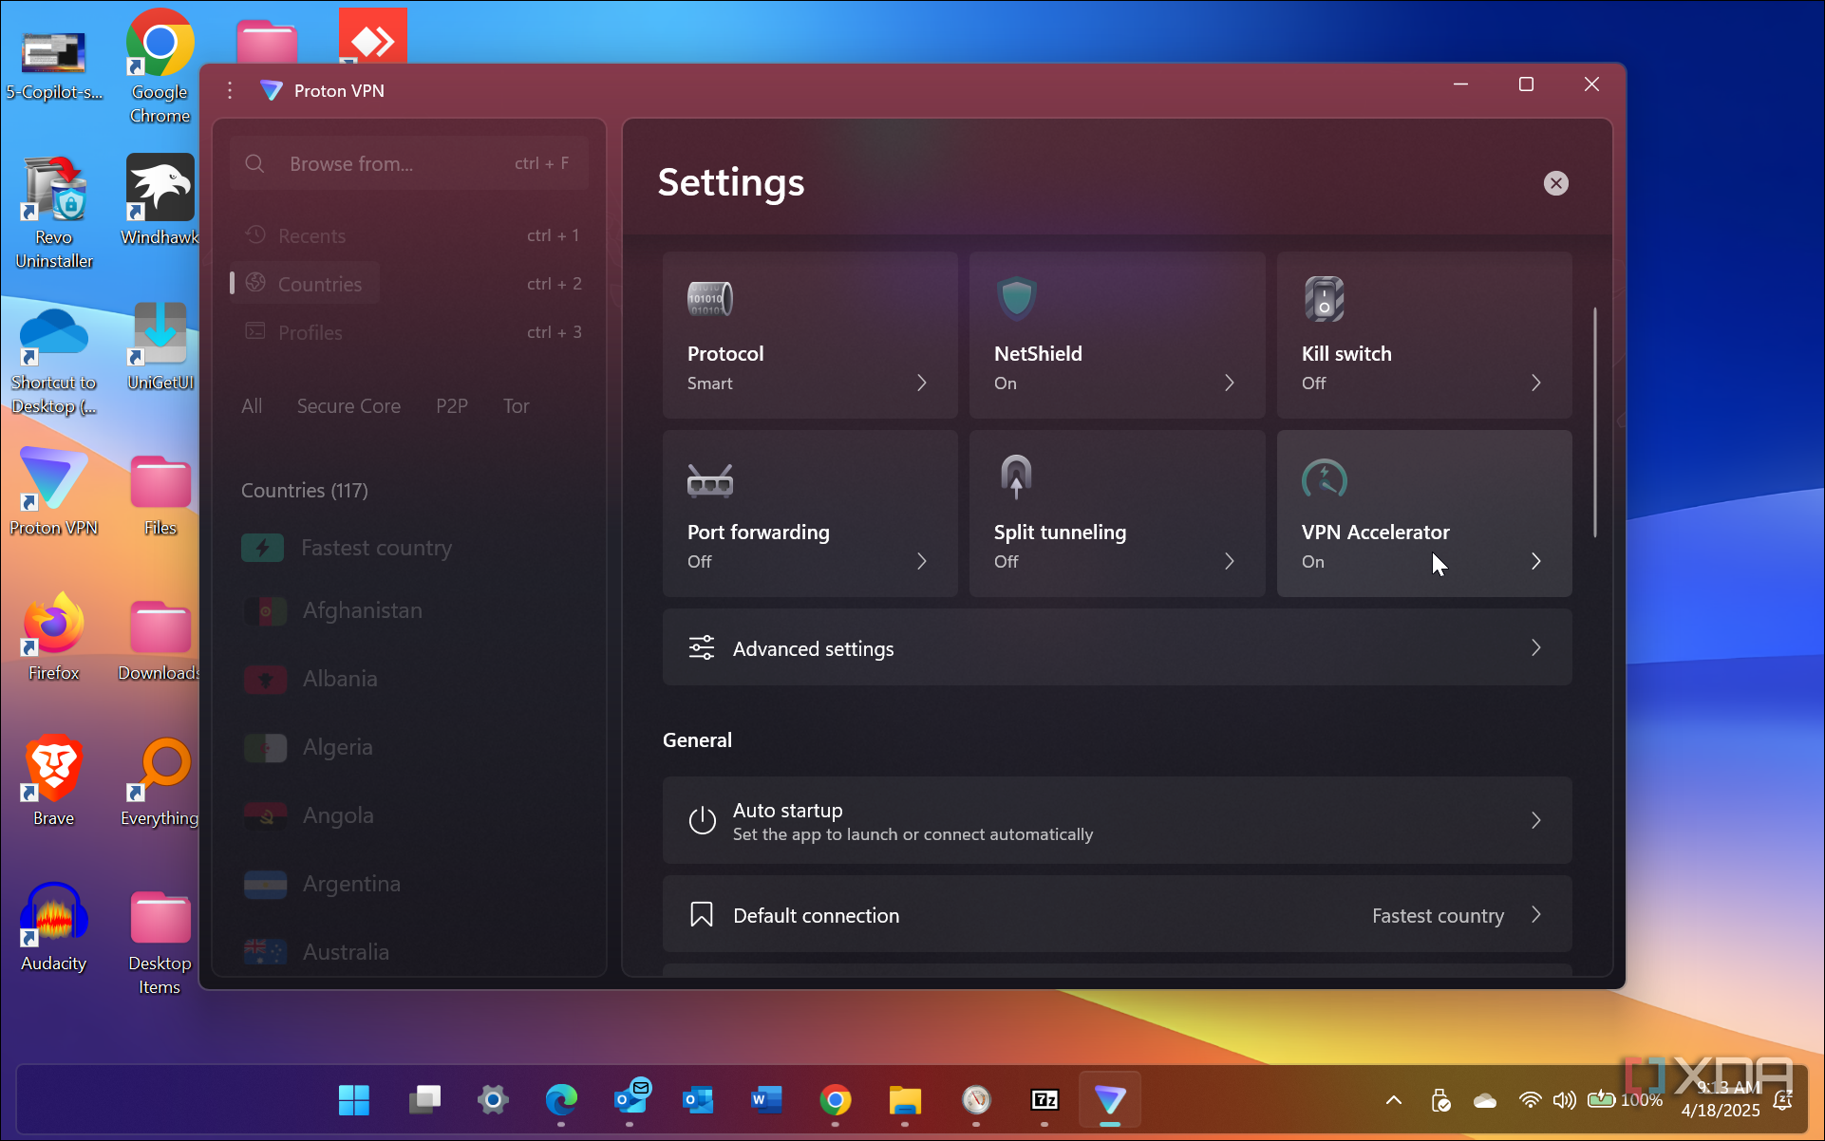The width and height of the screenshot is (1825, 1141).
Task: Expand the Default connection chevron arrow
Action: (1535, 915)
